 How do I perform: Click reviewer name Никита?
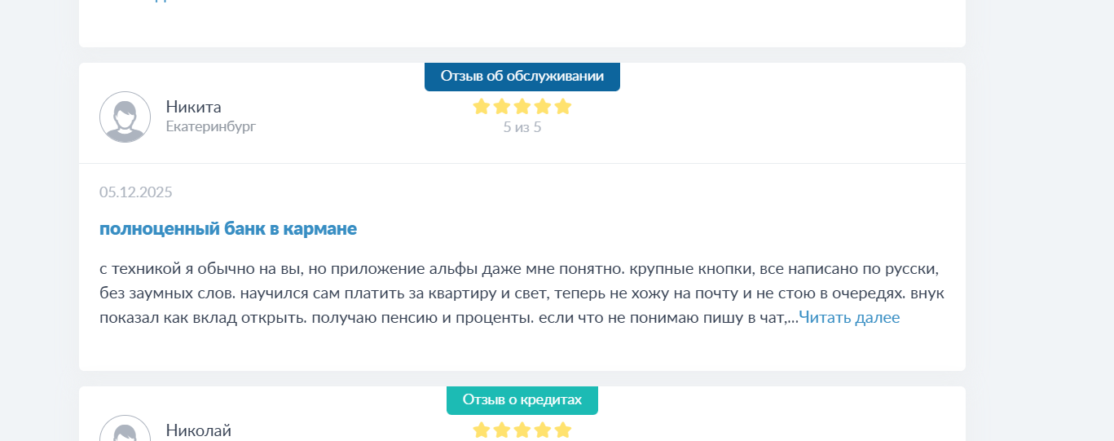[194, 107]
